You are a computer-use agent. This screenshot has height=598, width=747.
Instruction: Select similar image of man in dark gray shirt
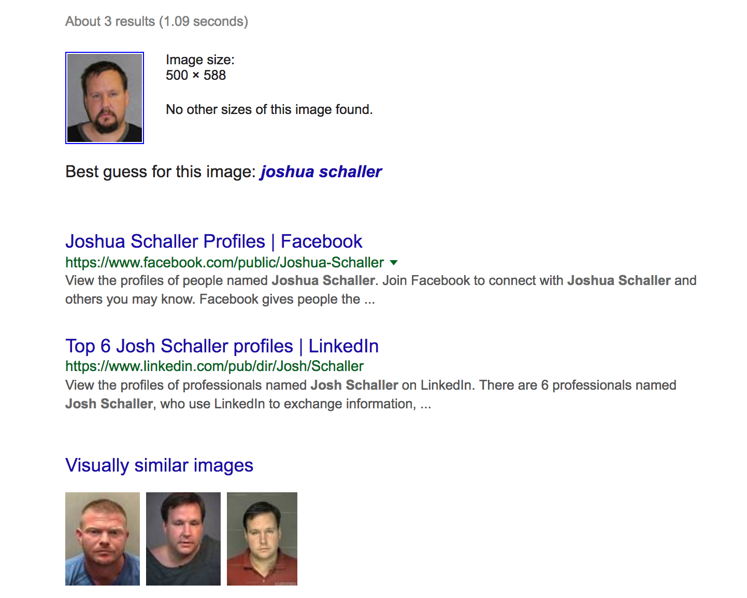[183, 539]
